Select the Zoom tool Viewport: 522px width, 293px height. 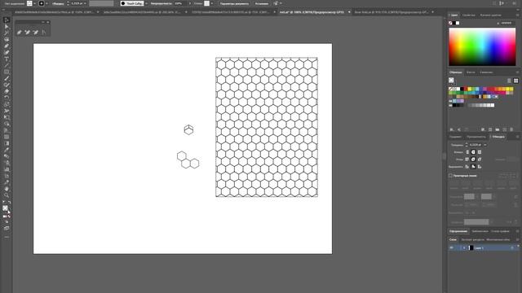pos(7,195)
